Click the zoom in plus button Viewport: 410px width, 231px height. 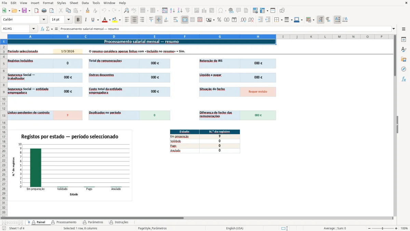click(396, 228)
